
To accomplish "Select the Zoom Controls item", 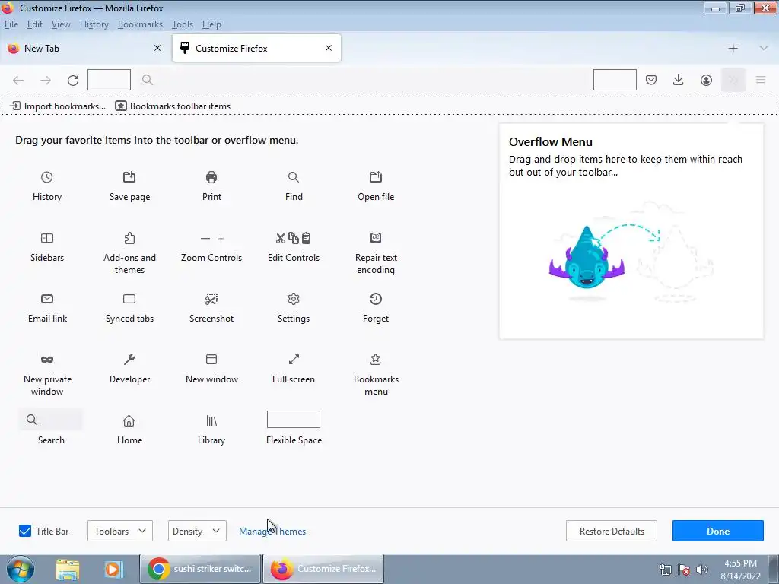I will click(211, 248).
